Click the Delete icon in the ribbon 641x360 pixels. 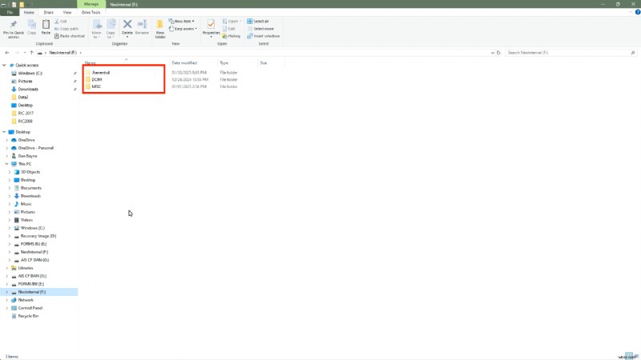127,27
